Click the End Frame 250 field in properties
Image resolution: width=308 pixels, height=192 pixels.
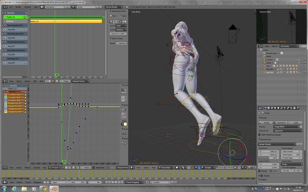[x=292, y=155]
